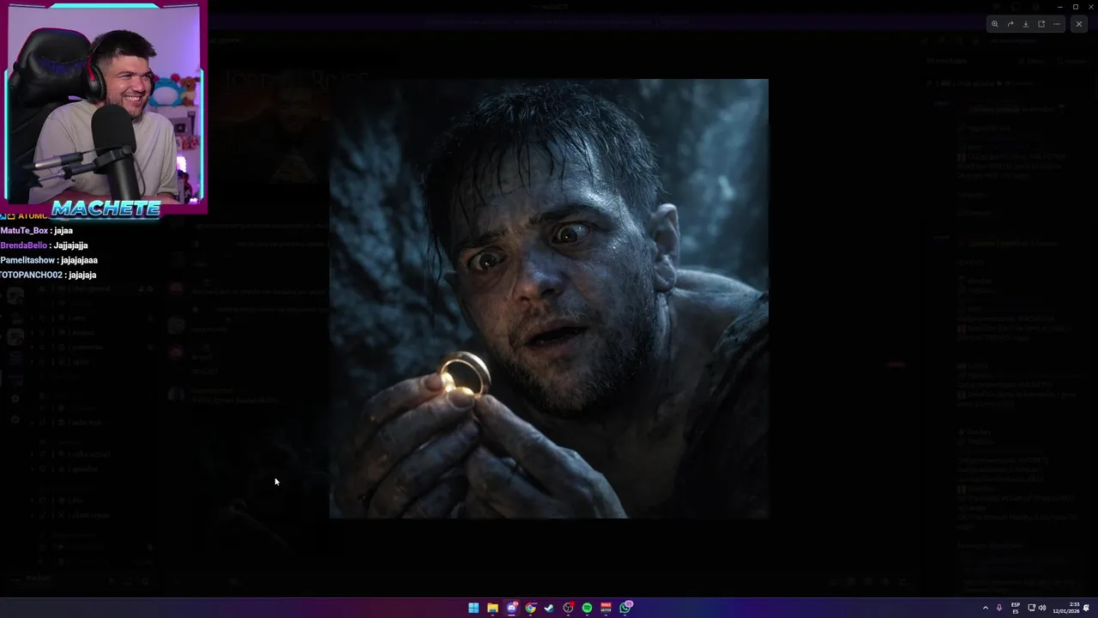1098x618 pixels.
Task: Open Steam from the taskbar
Action: pyautogui.click(x=549, y=608)
